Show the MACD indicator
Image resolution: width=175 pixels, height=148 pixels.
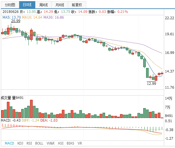(9, 143)
